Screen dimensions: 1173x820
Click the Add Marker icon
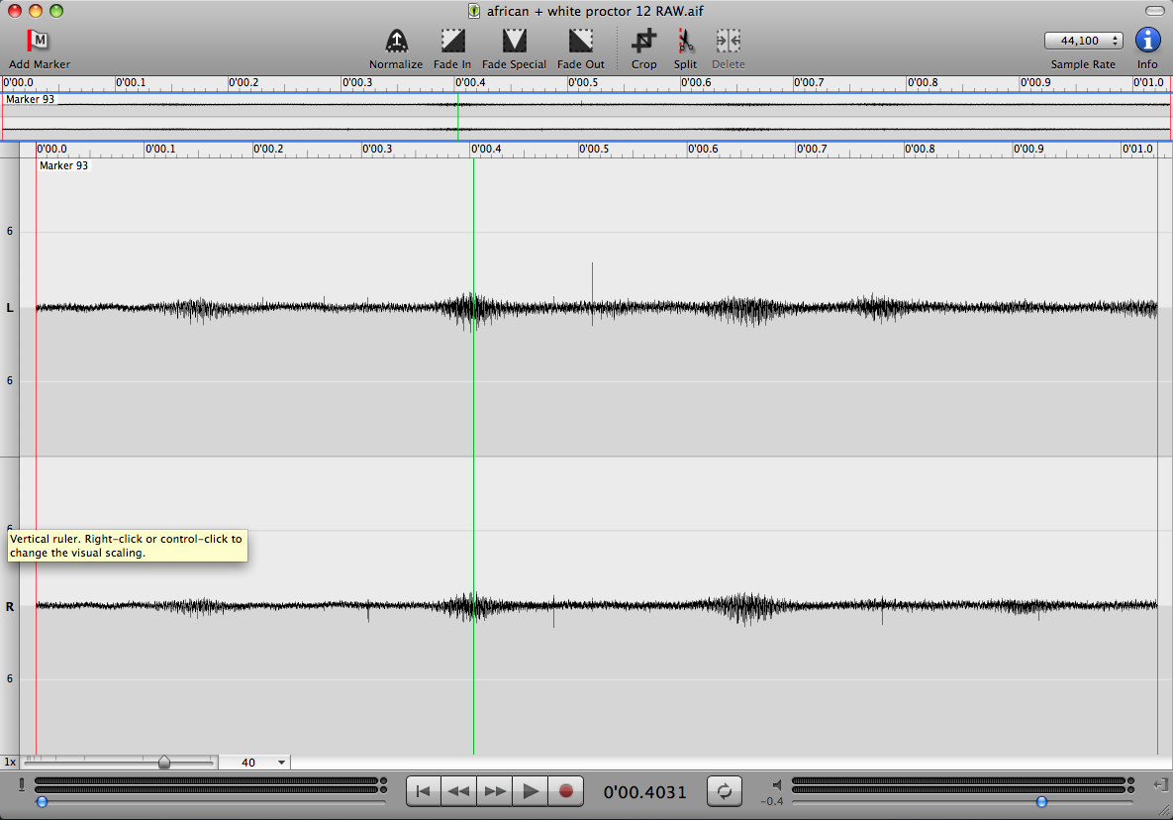[x=39, y=41]
